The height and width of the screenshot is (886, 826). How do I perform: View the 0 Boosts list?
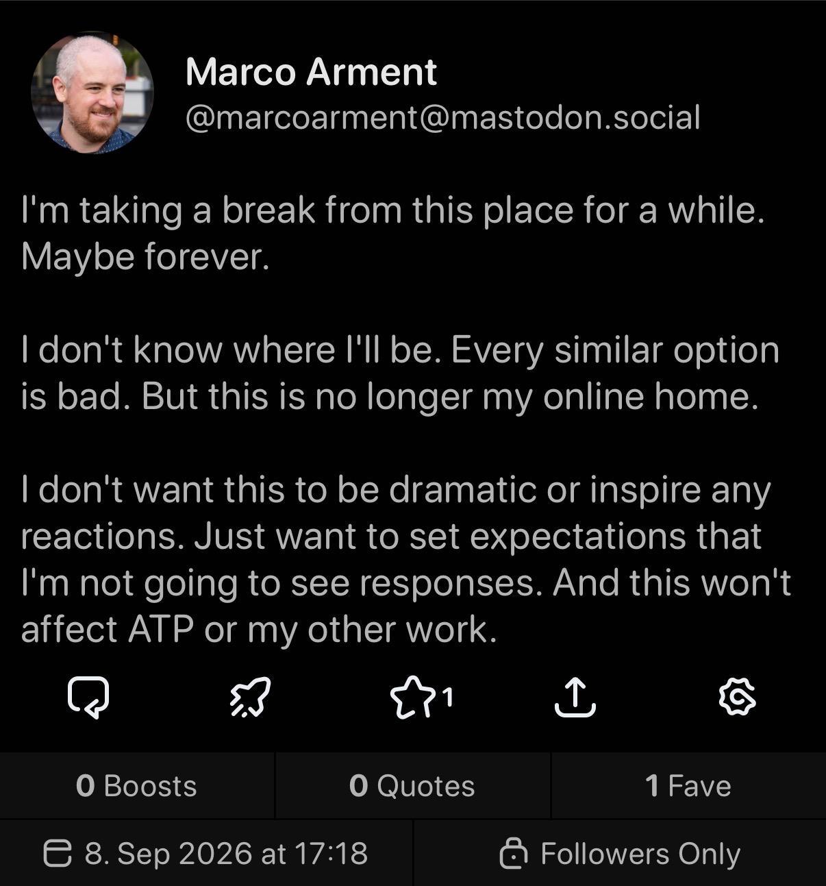point(137,785)
